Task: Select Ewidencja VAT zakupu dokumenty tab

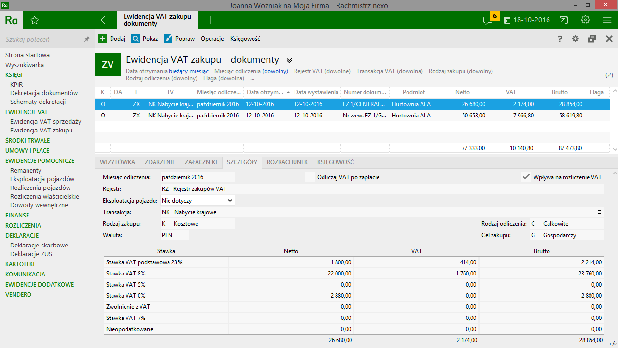Action: click(157, 20)
